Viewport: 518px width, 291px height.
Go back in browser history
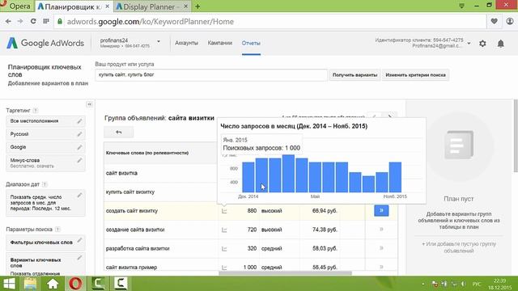8,22
